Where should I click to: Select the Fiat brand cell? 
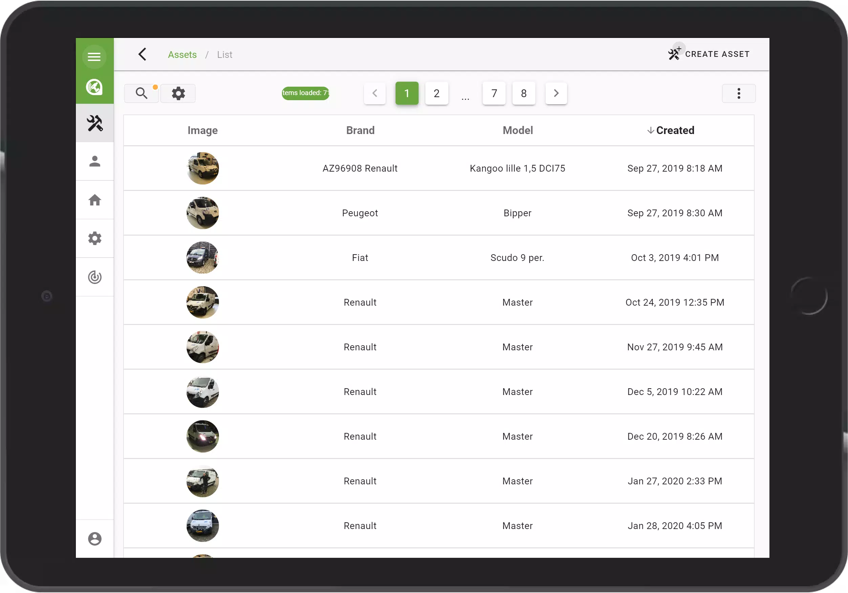(360, 258)
